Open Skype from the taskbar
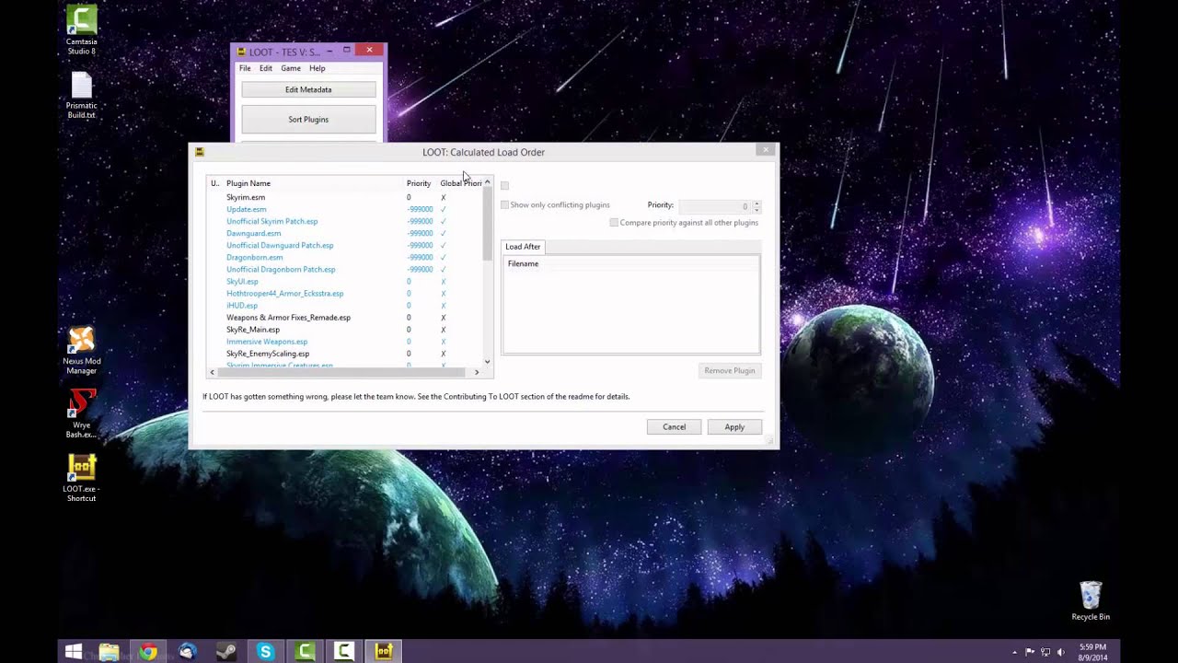Image resolution: width=1178 pixels, height=663 pixels. 266,652
